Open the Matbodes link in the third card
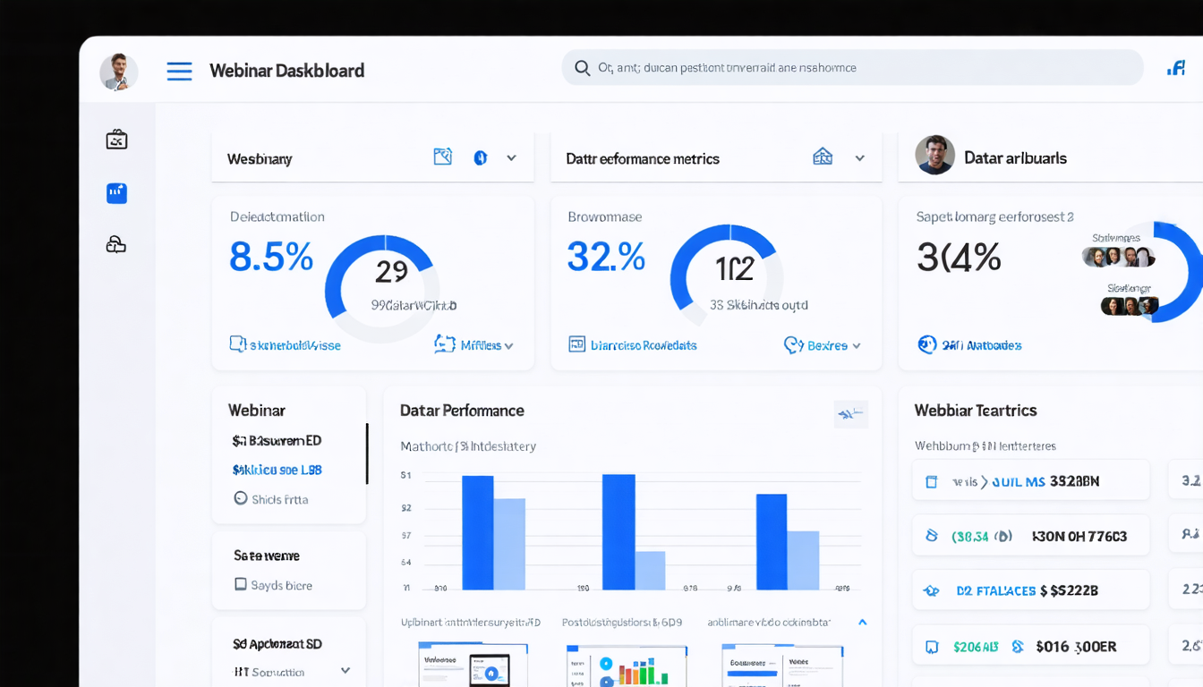1203x687 pixels. [x=970, y=344]
